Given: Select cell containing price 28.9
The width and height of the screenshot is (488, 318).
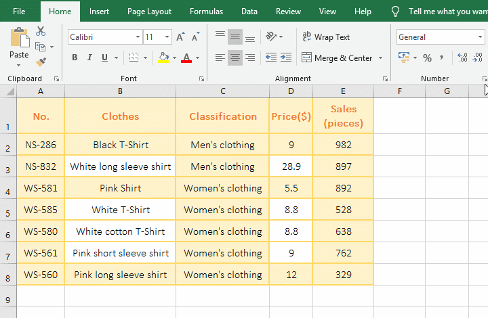Looking at the screenshot, I should pyautogui.click(x=291, y=166).
